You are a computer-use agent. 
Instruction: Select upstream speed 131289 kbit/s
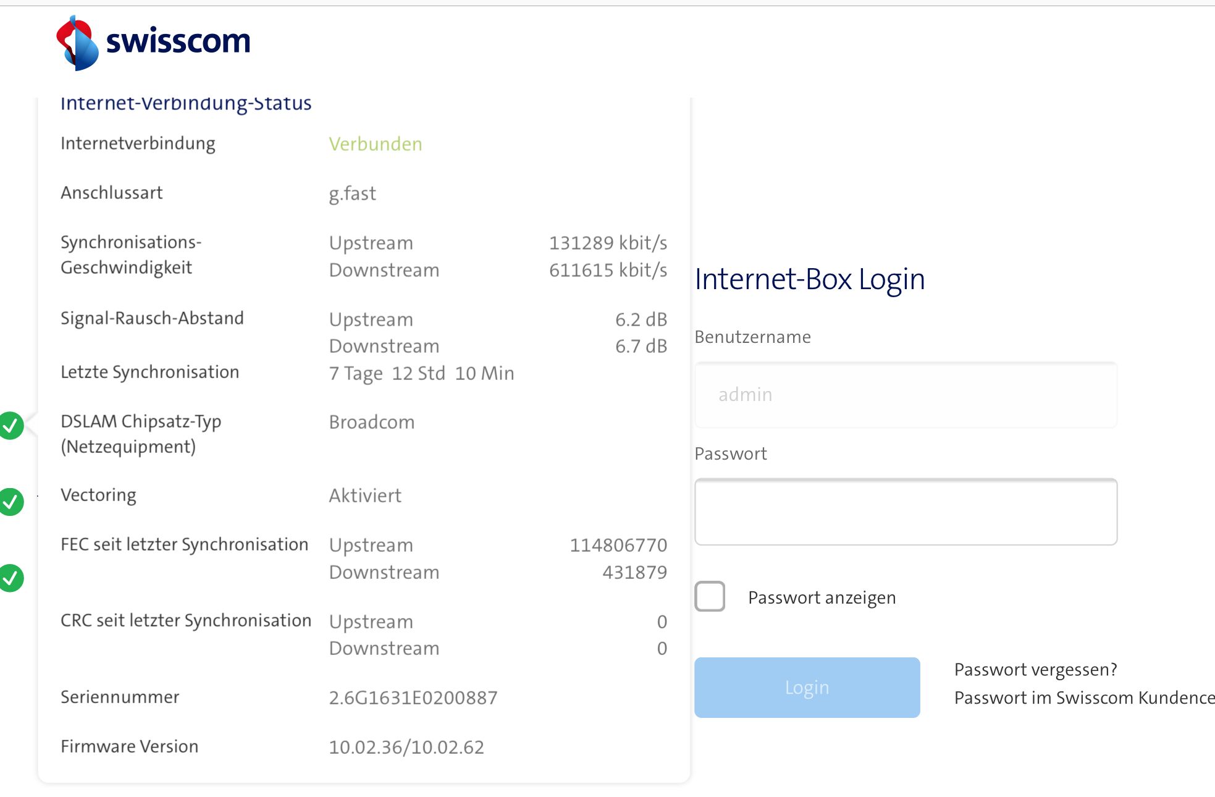point(608,243)
